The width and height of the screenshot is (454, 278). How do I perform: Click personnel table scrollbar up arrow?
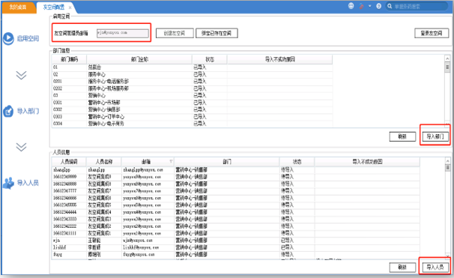tap(447, 160)
